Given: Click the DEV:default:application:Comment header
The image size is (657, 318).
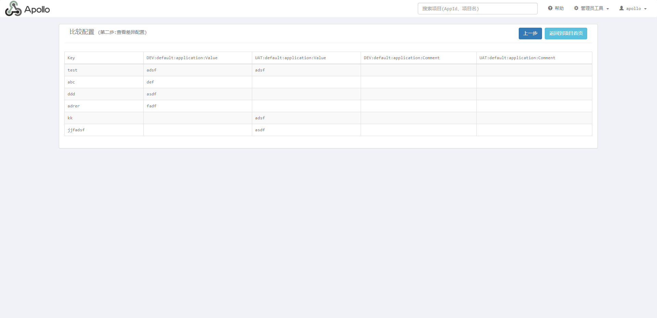Looking at the screenshot, I should click(x=402, y=57).
